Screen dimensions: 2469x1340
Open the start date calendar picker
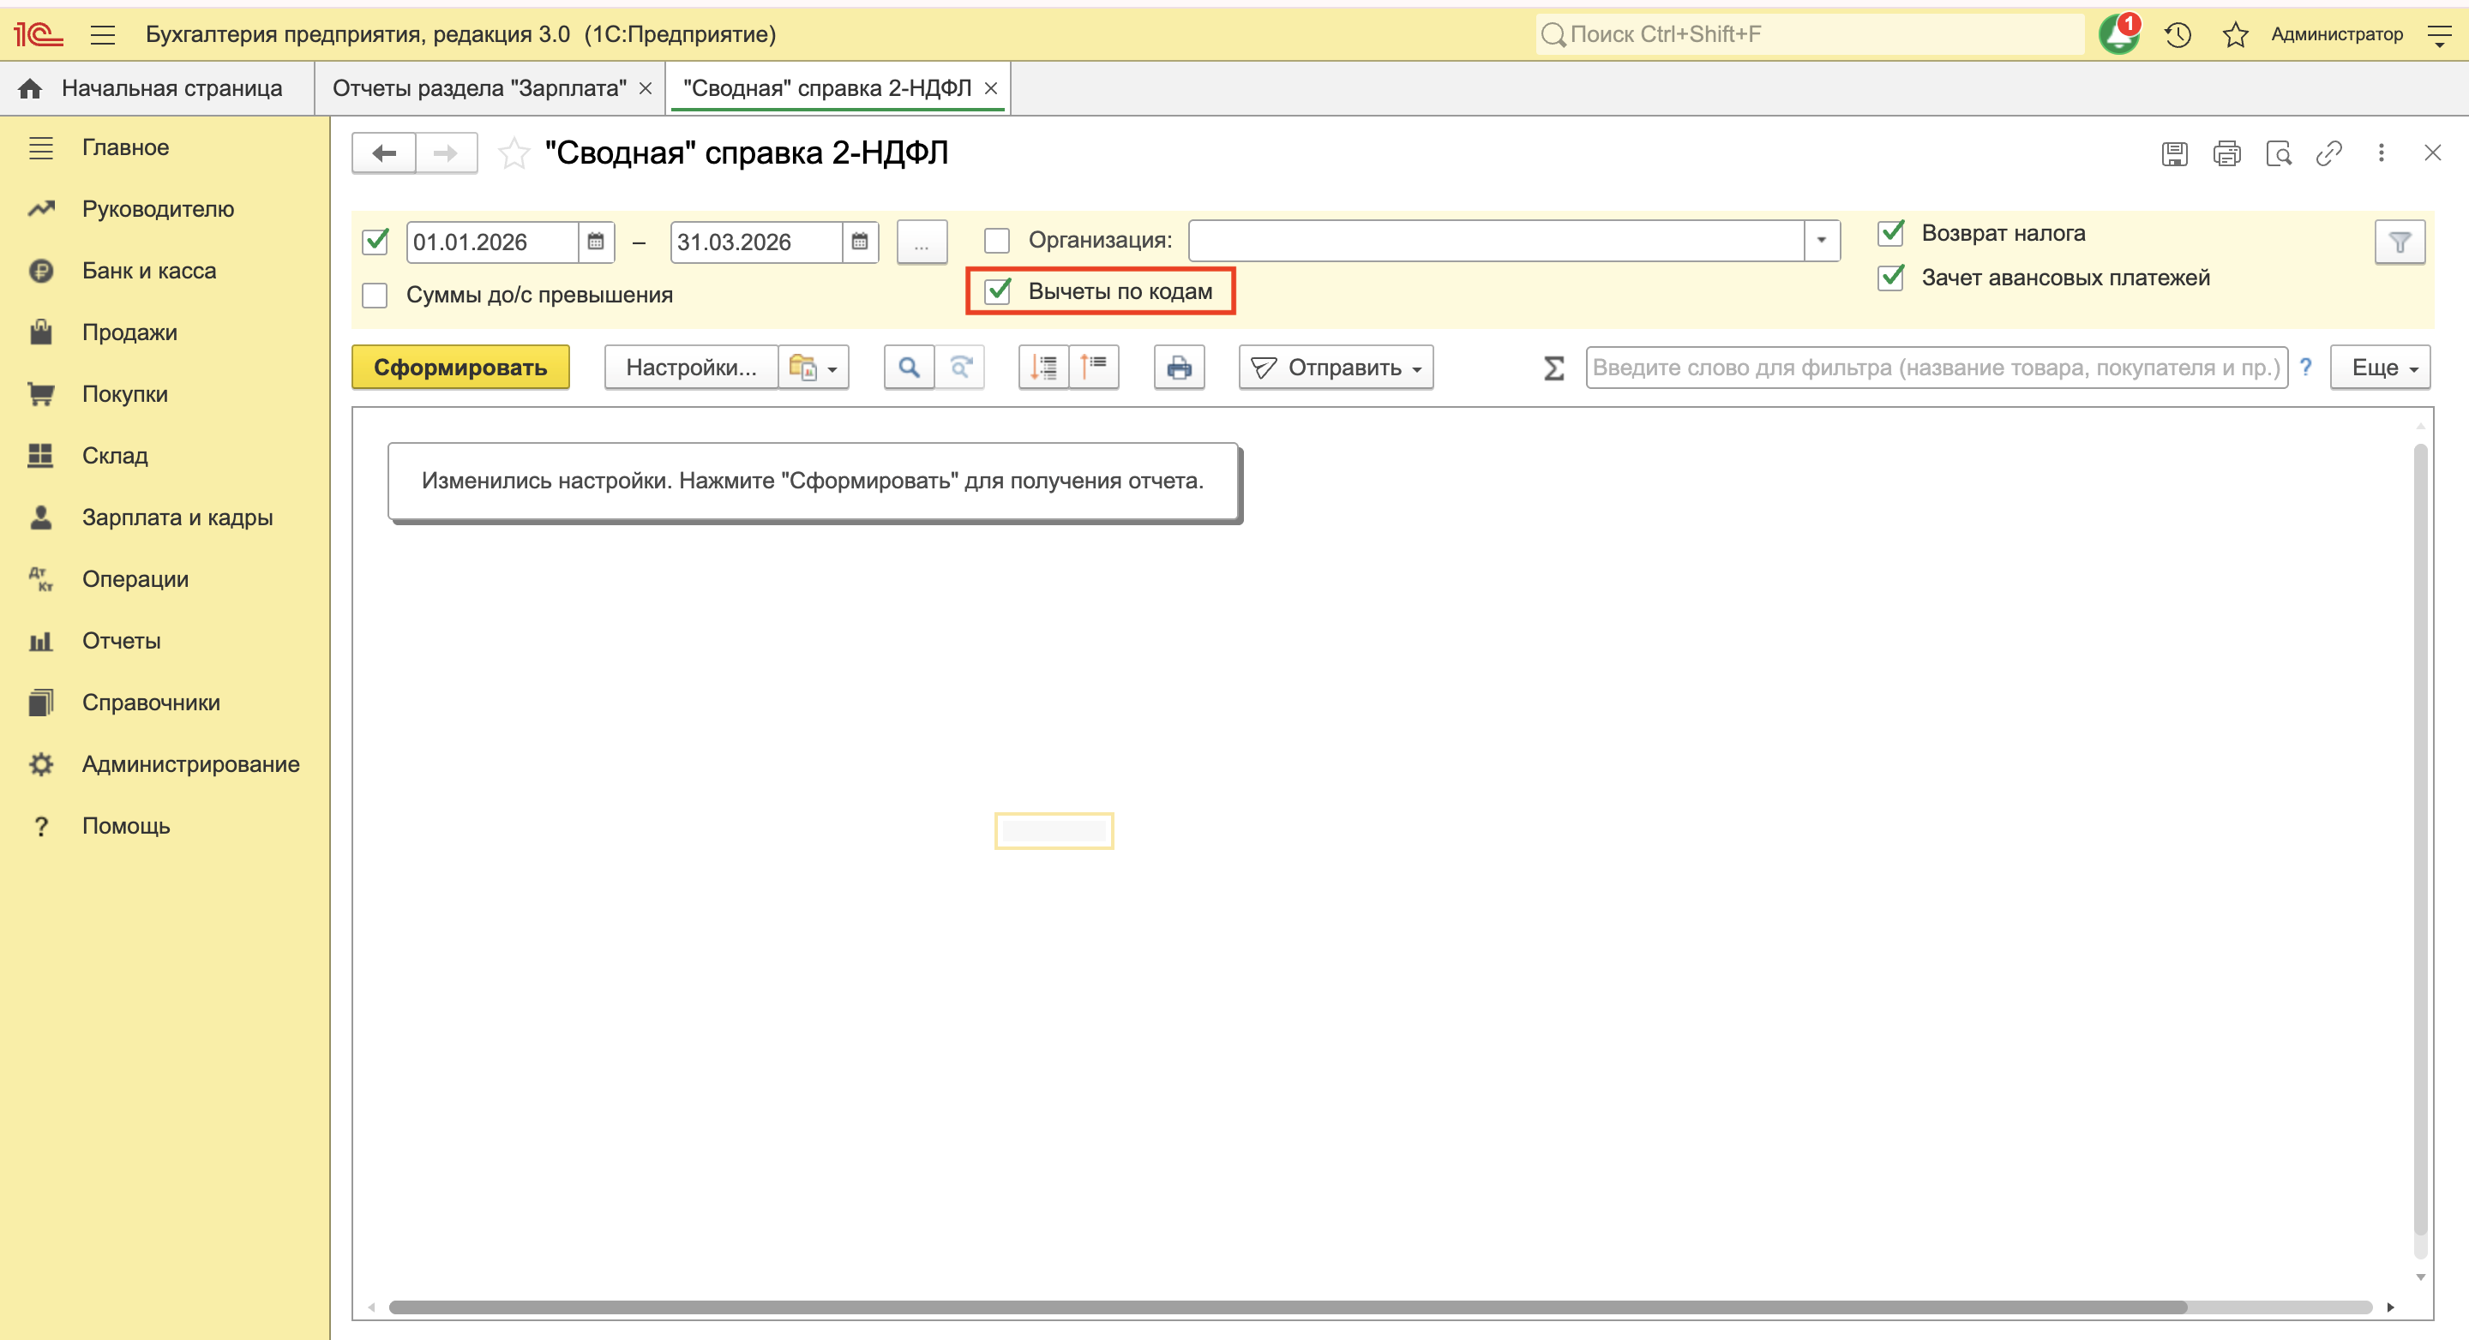[595, 242]
